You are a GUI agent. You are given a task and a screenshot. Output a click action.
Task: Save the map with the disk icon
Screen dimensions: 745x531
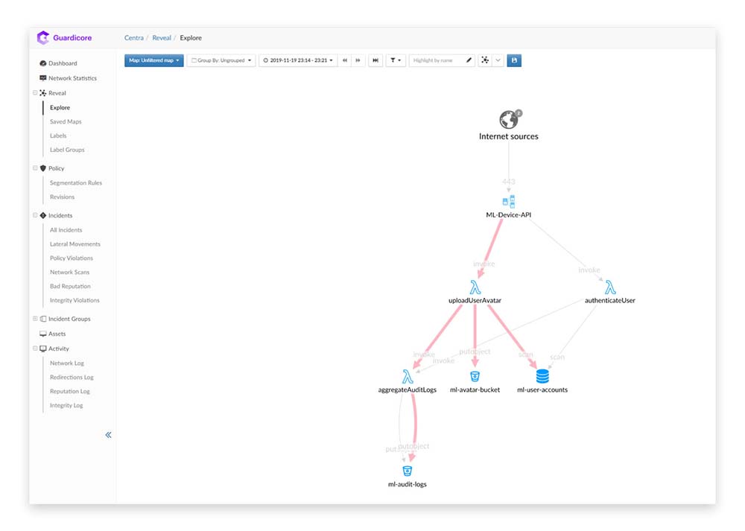(514, 60)
